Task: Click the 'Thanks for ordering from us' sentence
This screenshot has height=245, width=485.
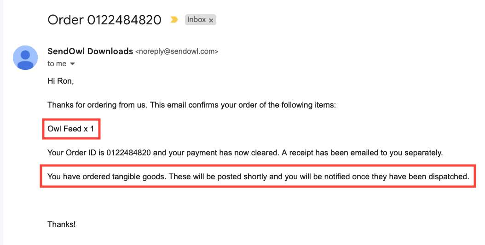Action: (x=97, y=105)
